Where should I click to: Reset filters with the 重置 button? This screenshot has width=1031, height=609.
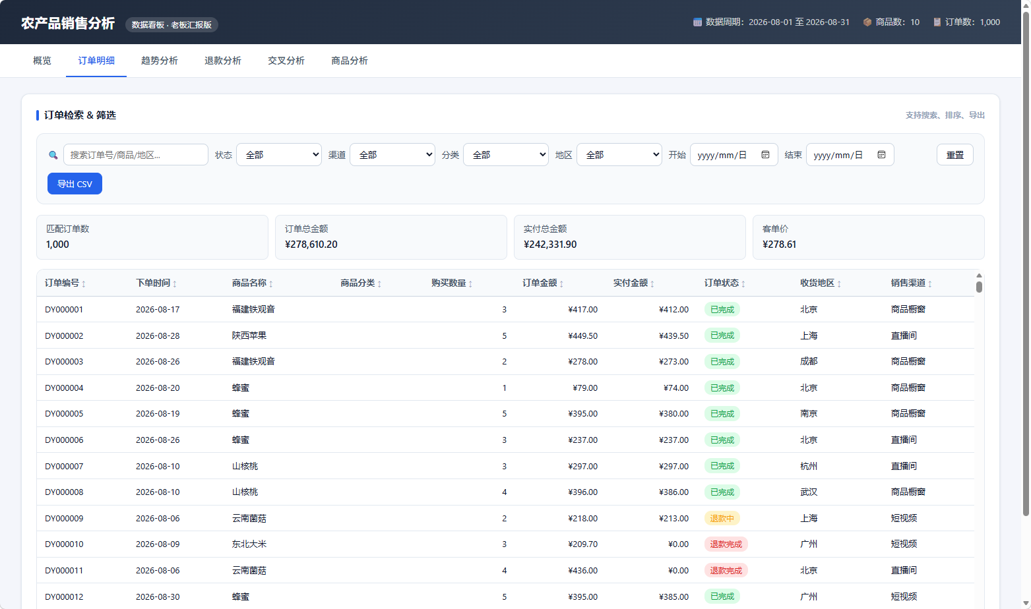pos(955,155)
